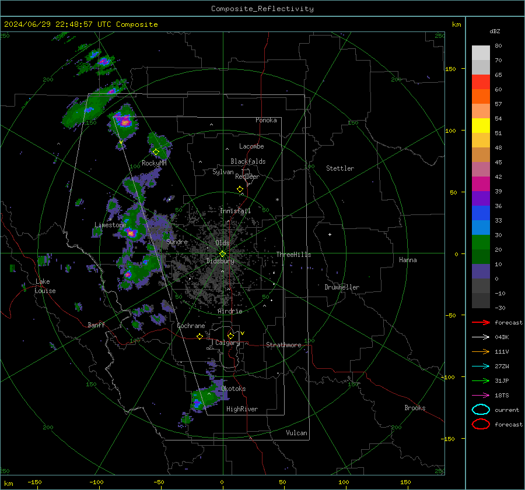Click the Airdrie town label

pyautogui.click(x=230, y=311)
